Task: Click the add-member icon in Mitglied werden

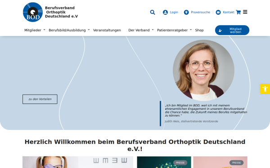Action: click(220, 30)
